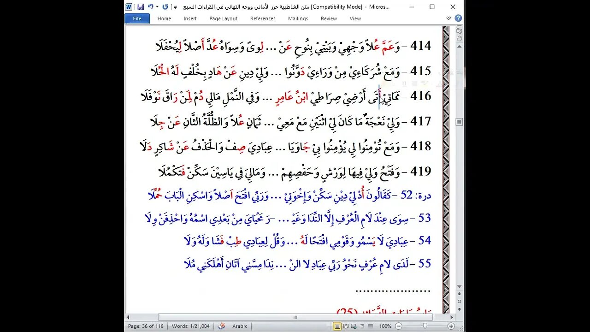Click blue verse number 55 in the document

point(425,264)
